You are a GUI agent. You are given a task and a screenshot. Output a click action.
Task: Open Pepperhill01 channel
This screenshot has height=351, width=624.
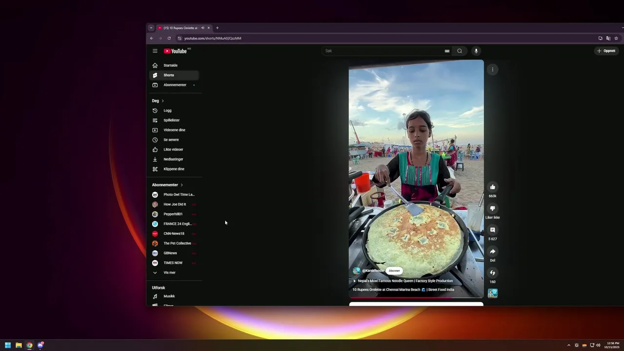click(x=174, y=214)
